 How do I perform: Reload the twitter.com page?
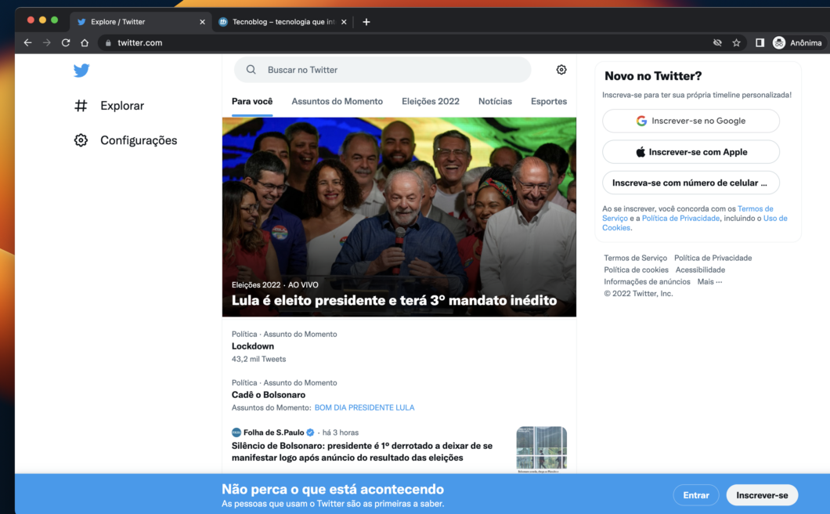[66, 42]
